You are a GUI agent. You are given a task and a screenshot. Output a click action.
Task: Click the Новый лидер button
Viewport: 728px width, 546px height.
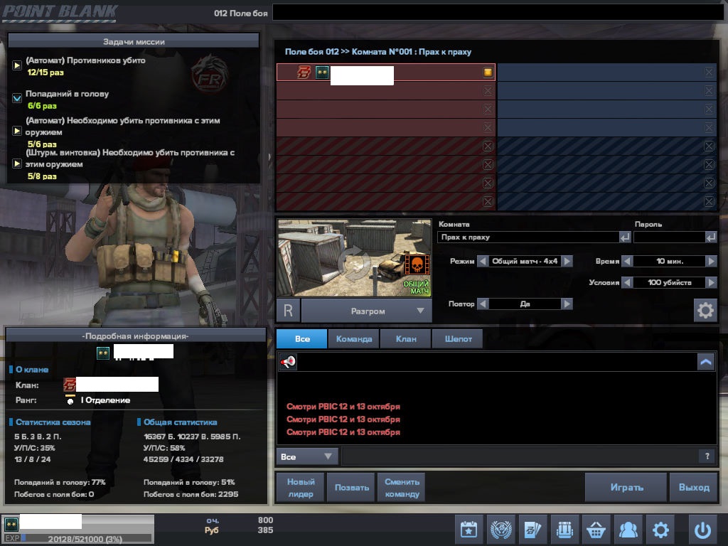point(301,488)
